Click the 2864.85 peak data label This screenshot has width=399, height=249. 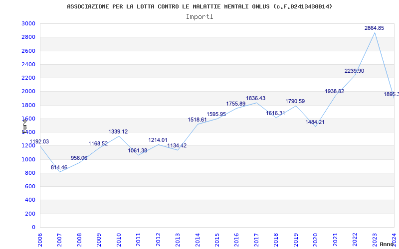click(x=374, y=28)
